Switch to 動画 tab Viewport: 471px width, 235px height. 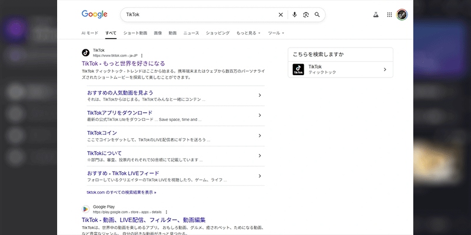coord(173,33)
